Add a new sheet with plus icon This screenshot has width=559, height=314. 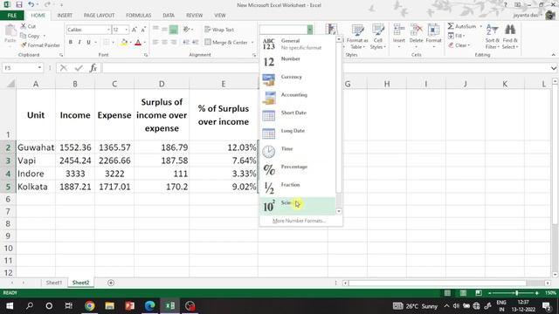point(111,283)
